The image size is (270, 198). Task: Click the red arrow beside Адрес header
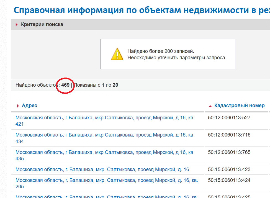coord(18,106)
